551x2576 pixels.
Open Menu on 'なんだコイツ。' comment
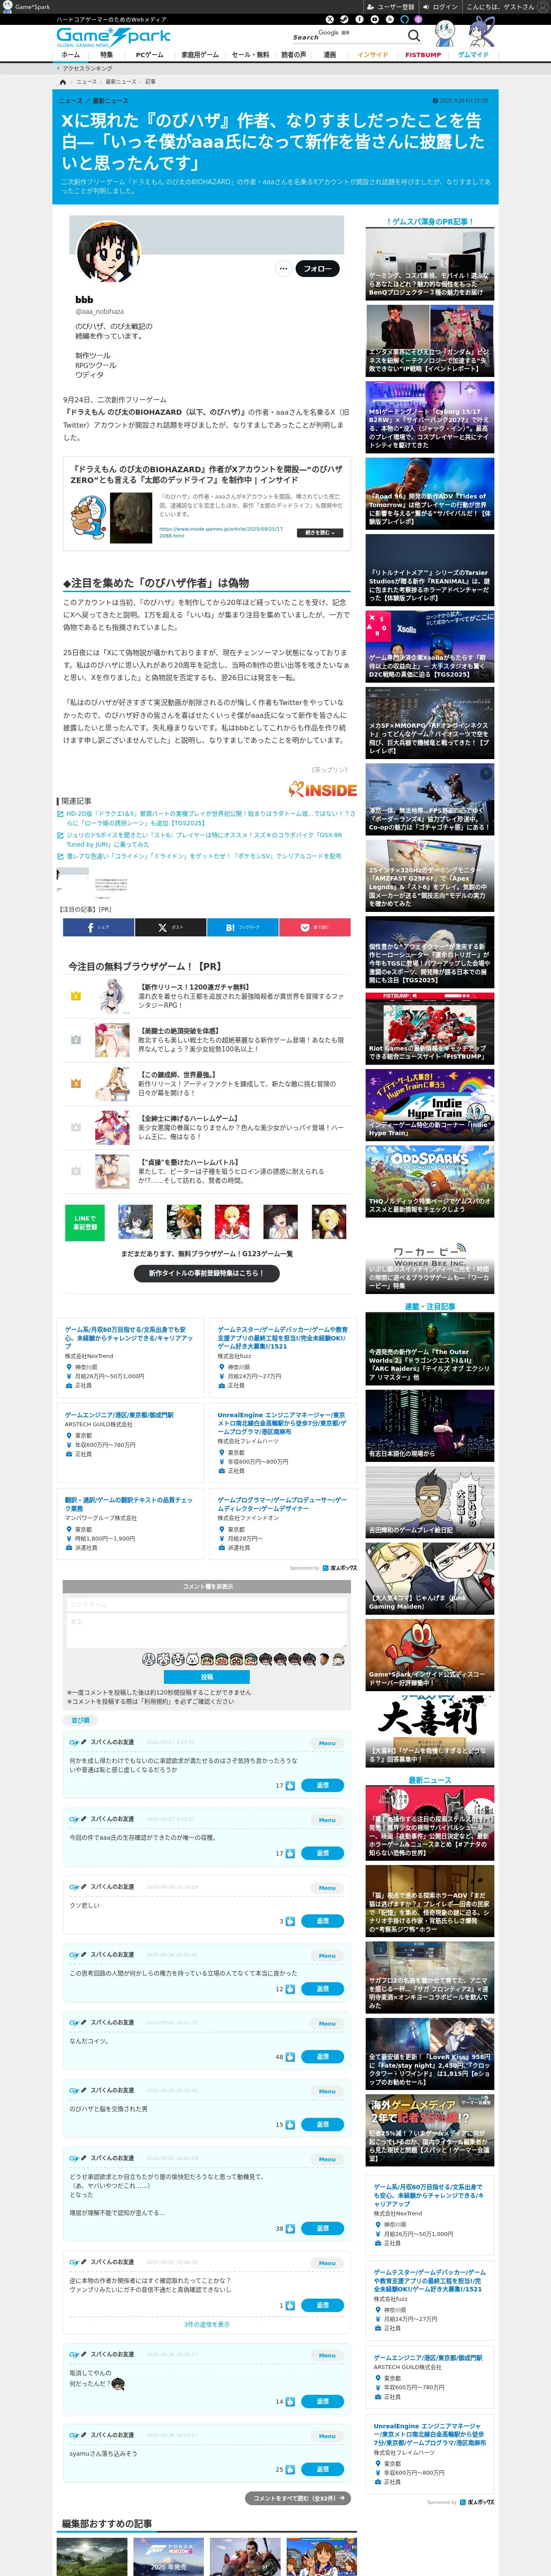coord(327,2023)
